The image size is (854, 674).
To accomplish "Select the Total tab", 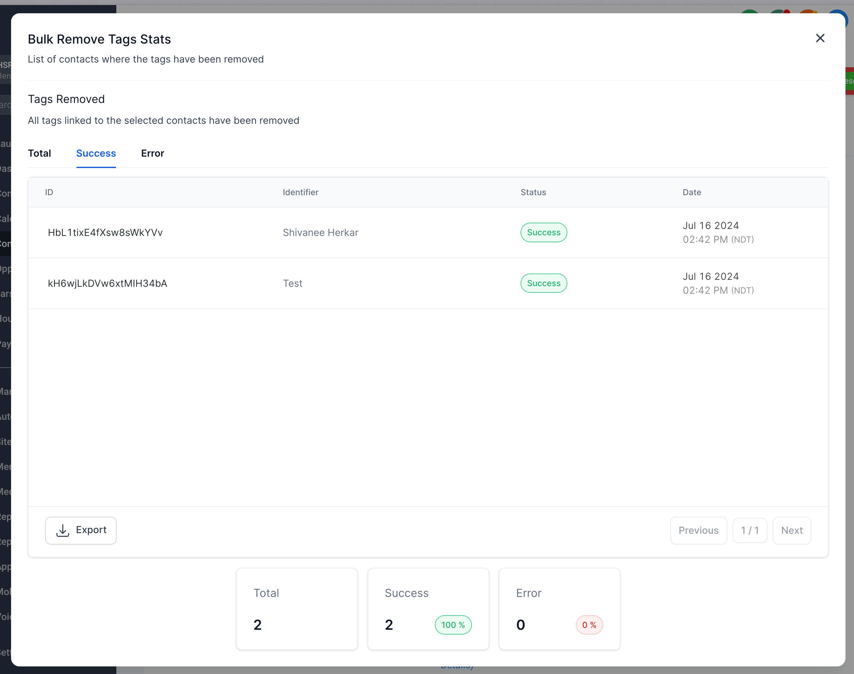I will pos(39,153).
